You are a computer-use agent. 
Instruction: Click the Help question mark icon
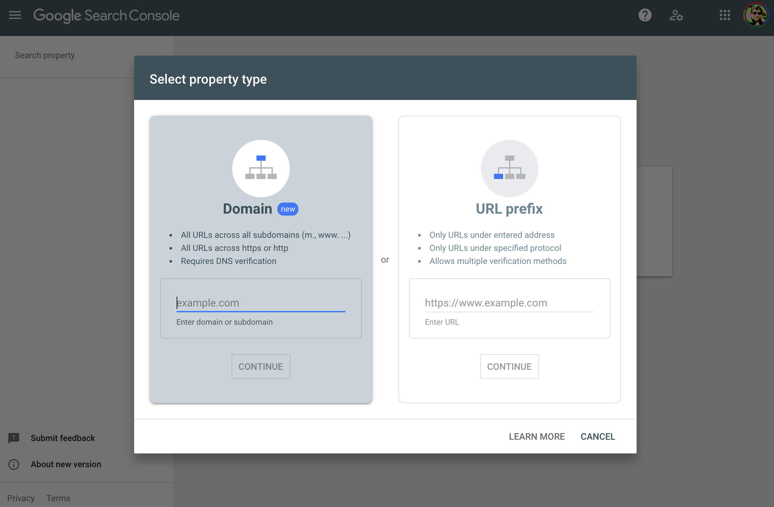(x=645, y=15)
